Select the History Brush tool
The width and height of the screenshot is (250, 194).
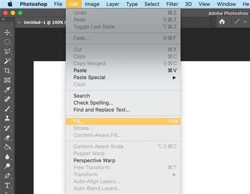(x=7, y=128)
